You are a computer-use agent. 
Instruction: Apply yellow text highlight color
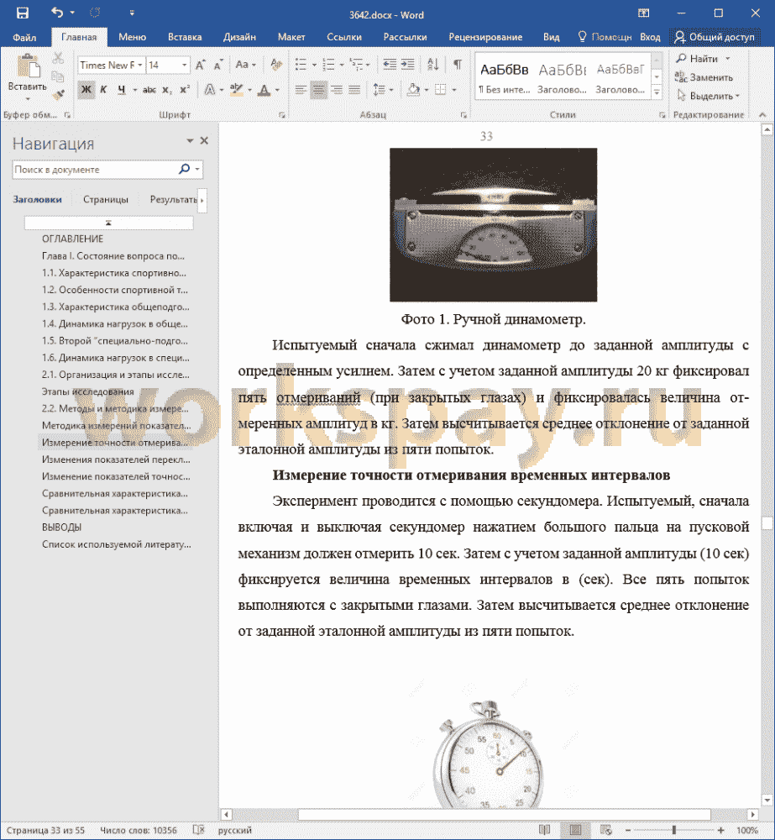(x=236, y=90)
